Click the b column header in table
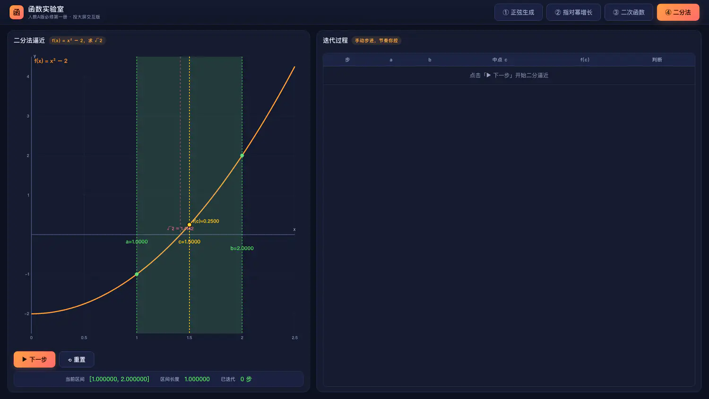The image size is (709, 399). (x=430, y=60)
